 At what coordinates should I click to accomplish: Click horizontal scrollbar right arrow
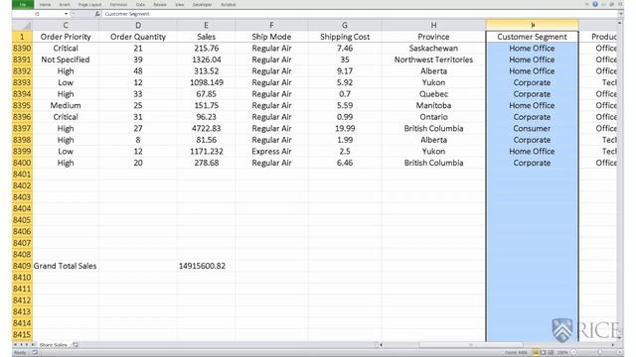point(613,345)
